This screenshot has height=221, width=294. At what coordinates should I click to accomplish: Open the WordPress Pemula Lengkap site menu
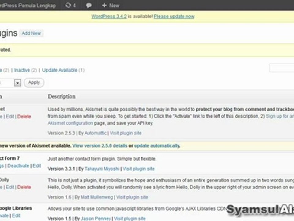tap(28, 6)
